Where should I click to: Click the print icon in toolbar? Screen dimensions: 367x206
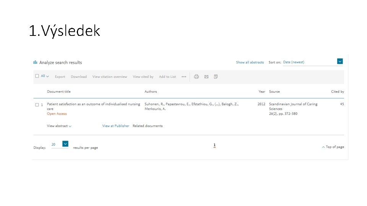[x=196, y=77]
